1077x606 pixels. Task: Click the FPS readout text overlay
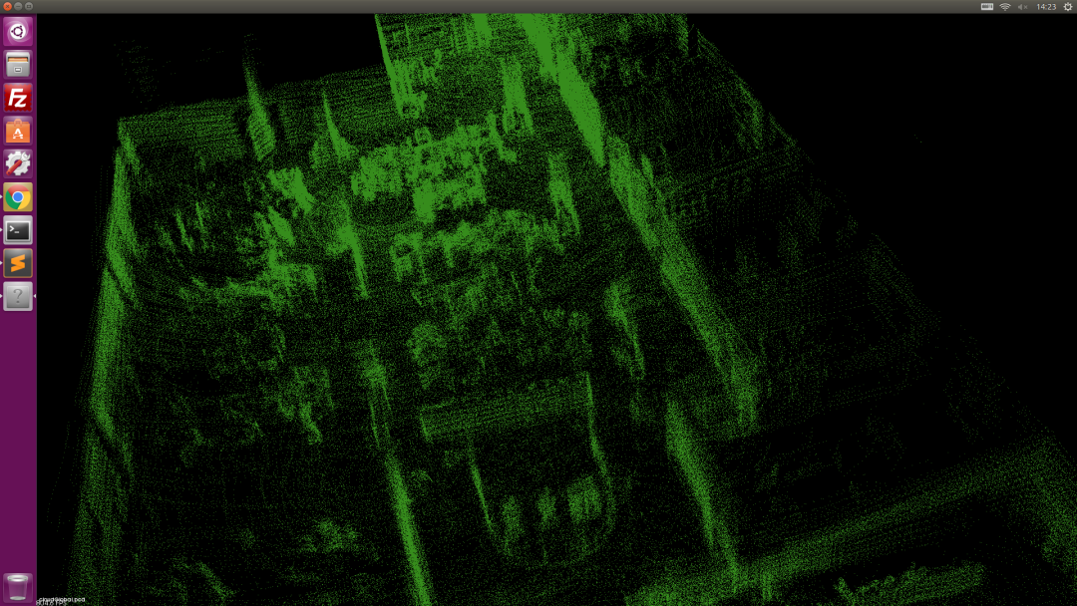[52, 602]
